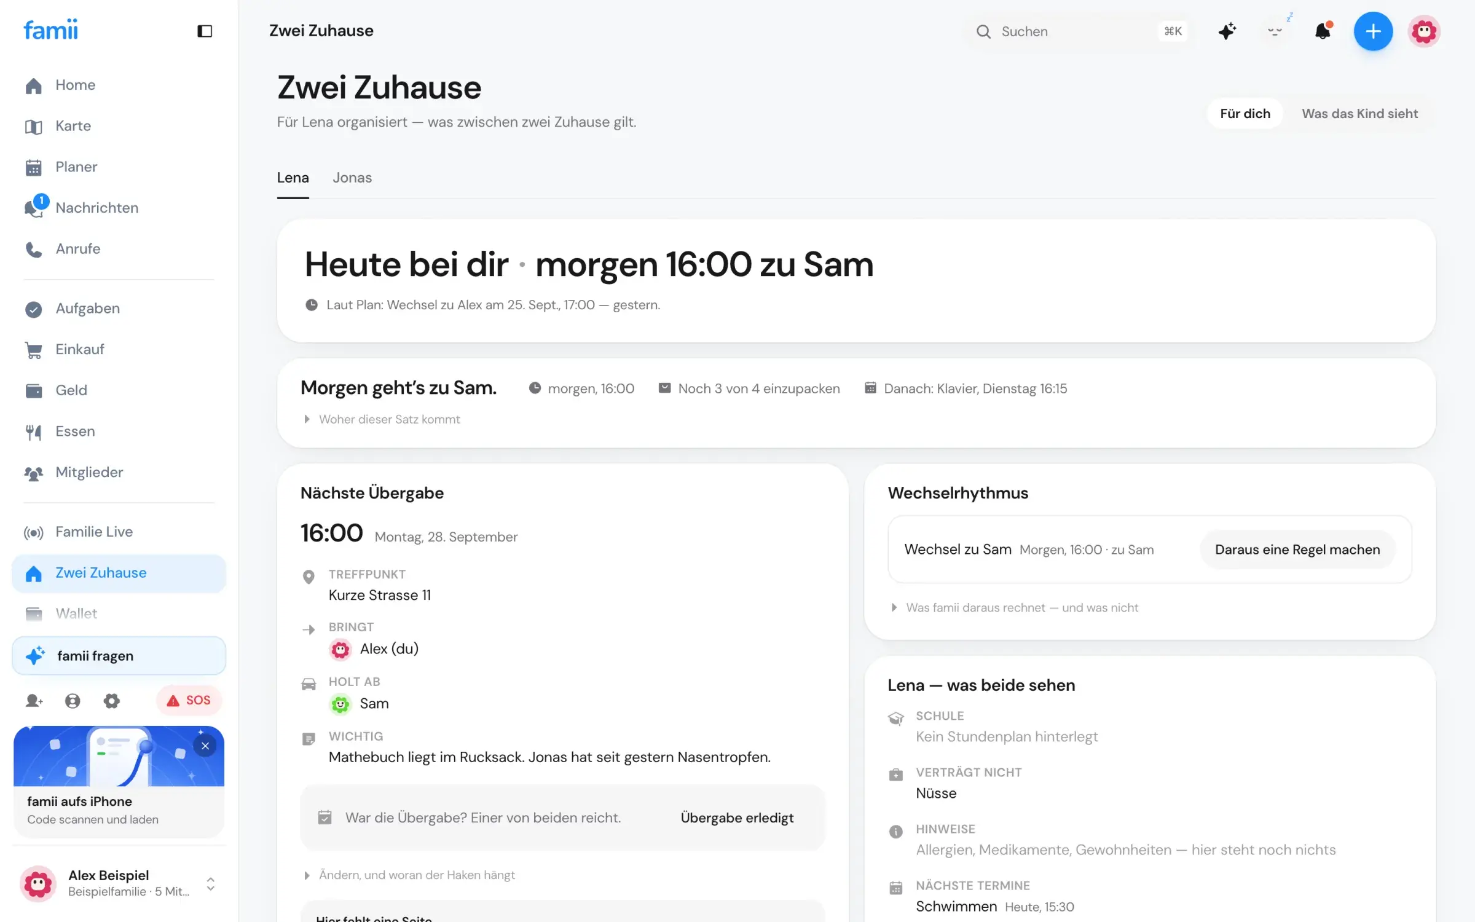This screenshot has height=922, width=1475.
Task: Open Einkauf shopping list
Action: [x=119, y=349]
